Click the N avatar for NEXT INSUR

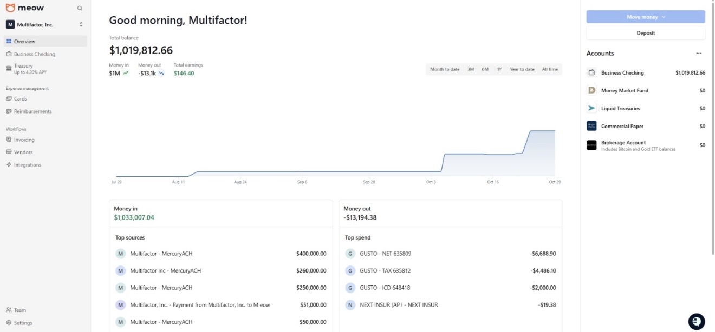coord(350,304)
